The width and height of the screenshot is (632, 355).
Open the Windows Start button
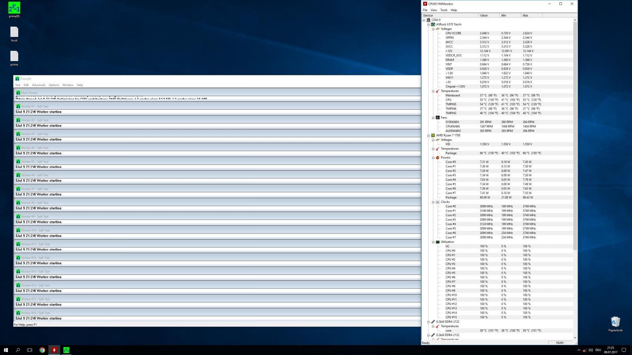point(6,350)
